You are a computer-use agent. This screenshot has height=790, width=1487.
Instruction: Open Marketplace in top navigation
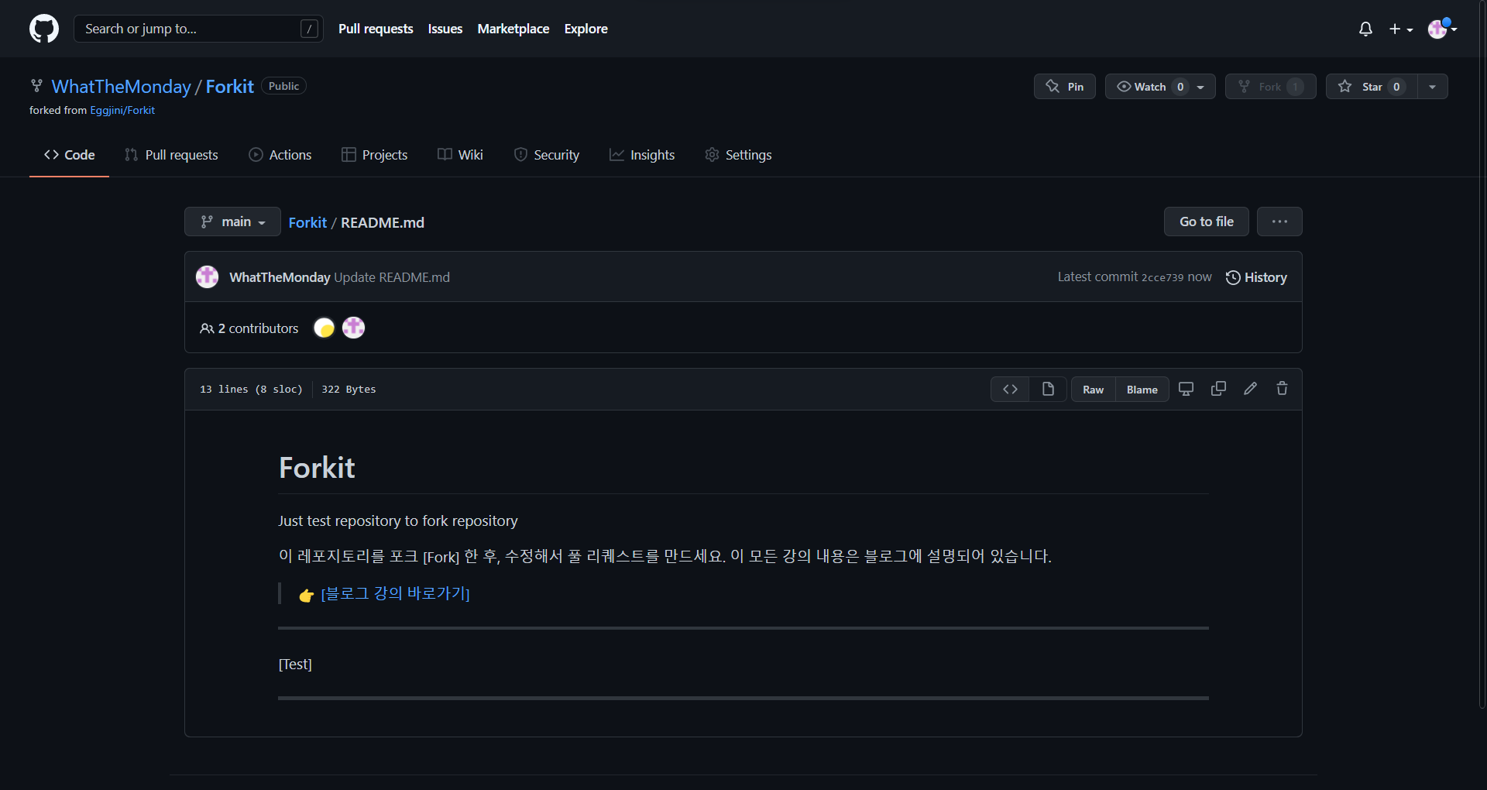click(513, 29)
